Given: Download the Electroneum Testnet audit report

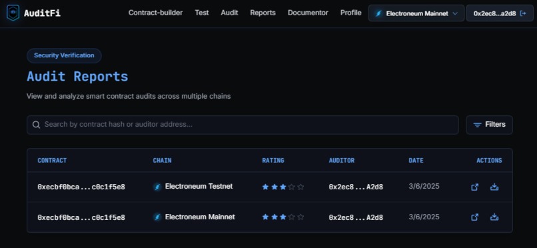Looking at the screenshot, I should pos(494,187).
